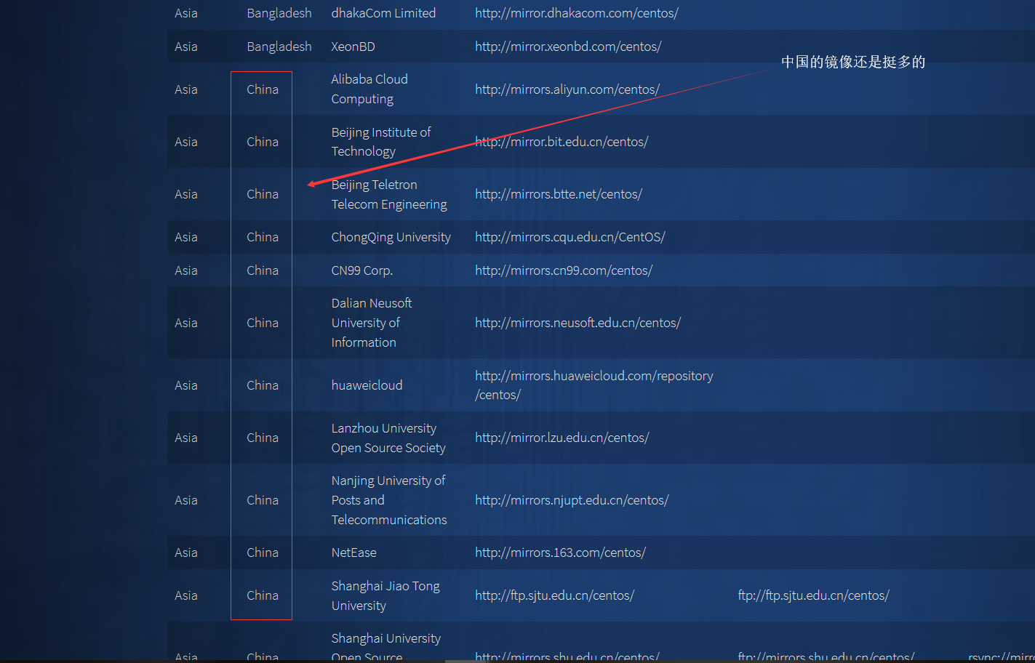Click Asia in the Alibaba Cloud row
Screen dimensions: 1035x663
point(186,89)
